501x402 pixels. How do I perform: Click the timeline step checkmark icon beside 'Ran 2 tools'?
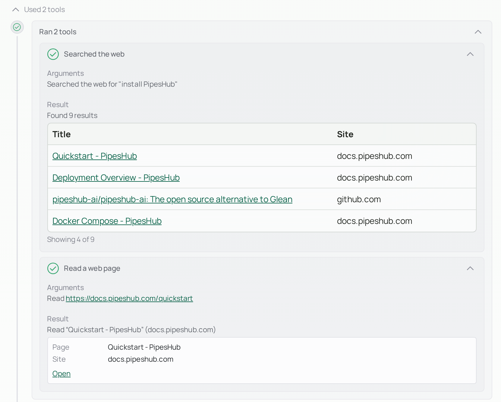17,27
